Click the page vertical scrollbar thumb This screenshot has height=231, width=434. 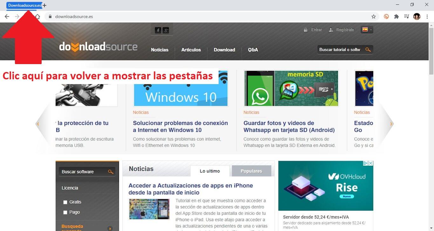431,51
